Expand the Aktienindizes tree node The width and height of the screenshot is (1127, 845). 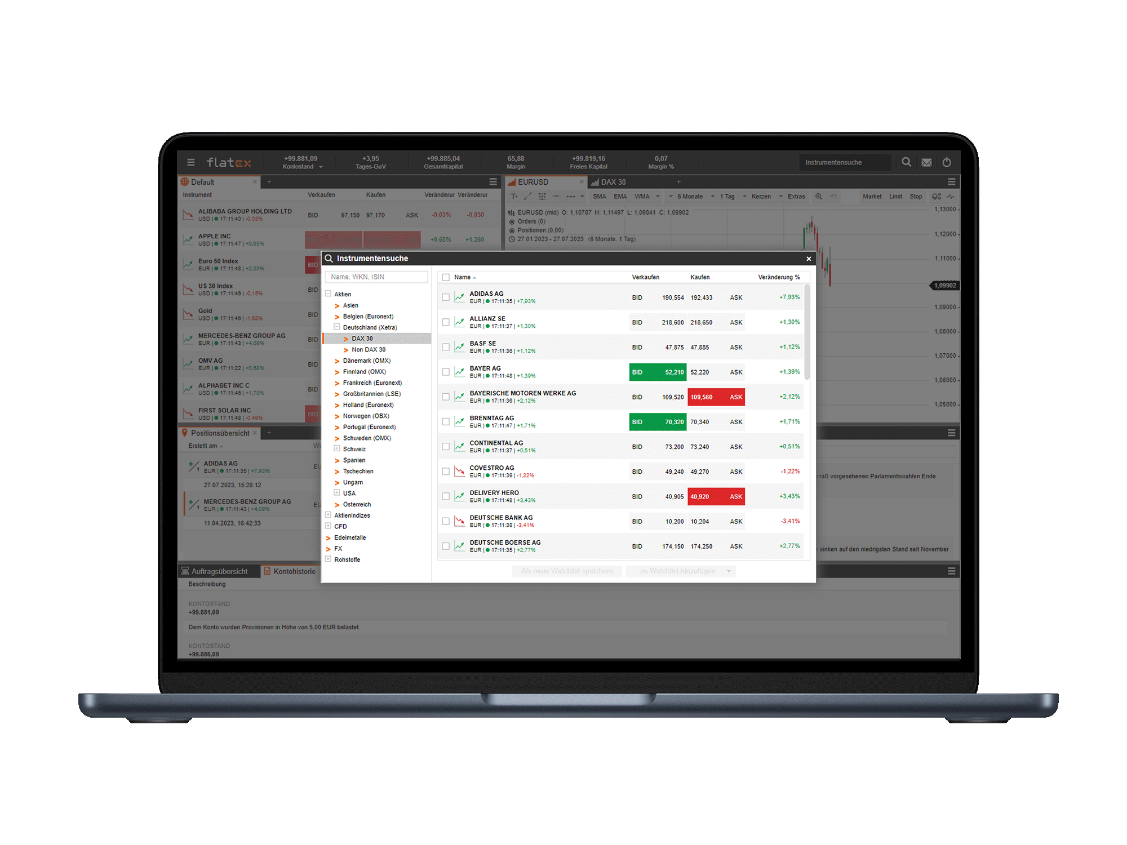(x=328, y=514)
